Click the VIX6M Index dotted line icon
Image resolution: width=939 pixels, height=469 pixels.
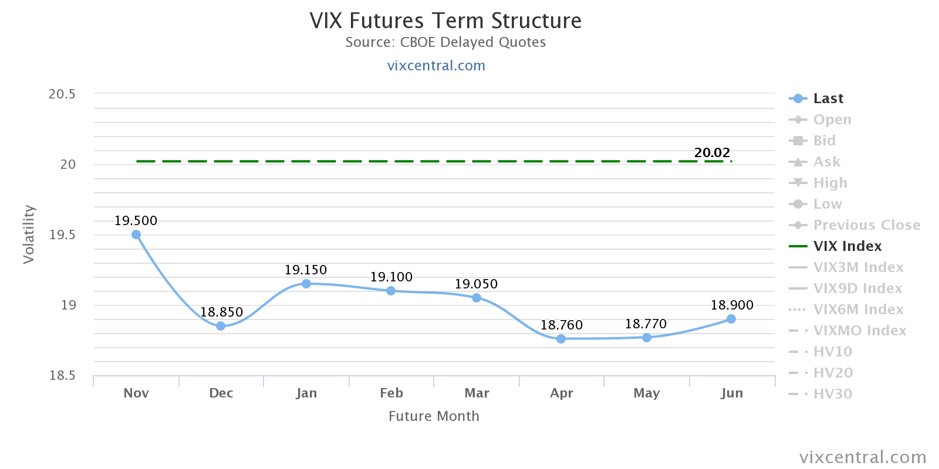pos(798,310)
